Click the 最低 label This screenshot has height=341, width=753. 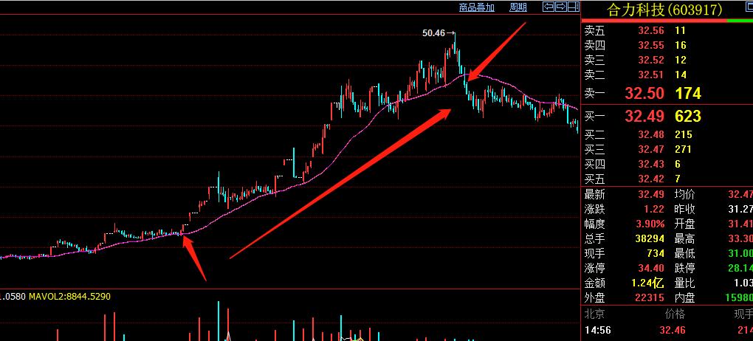[x=684, y=254]
